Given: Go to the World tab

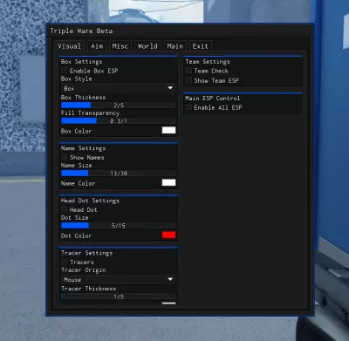Looking at the screenshot, I should (x=147, y=46).
